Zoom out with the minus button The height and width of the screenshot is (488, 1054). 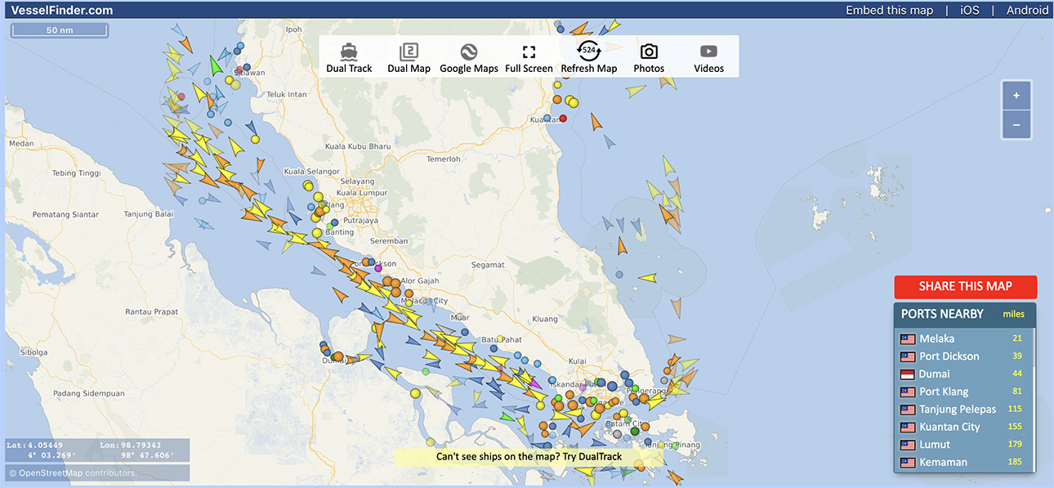pos(1016,125)
